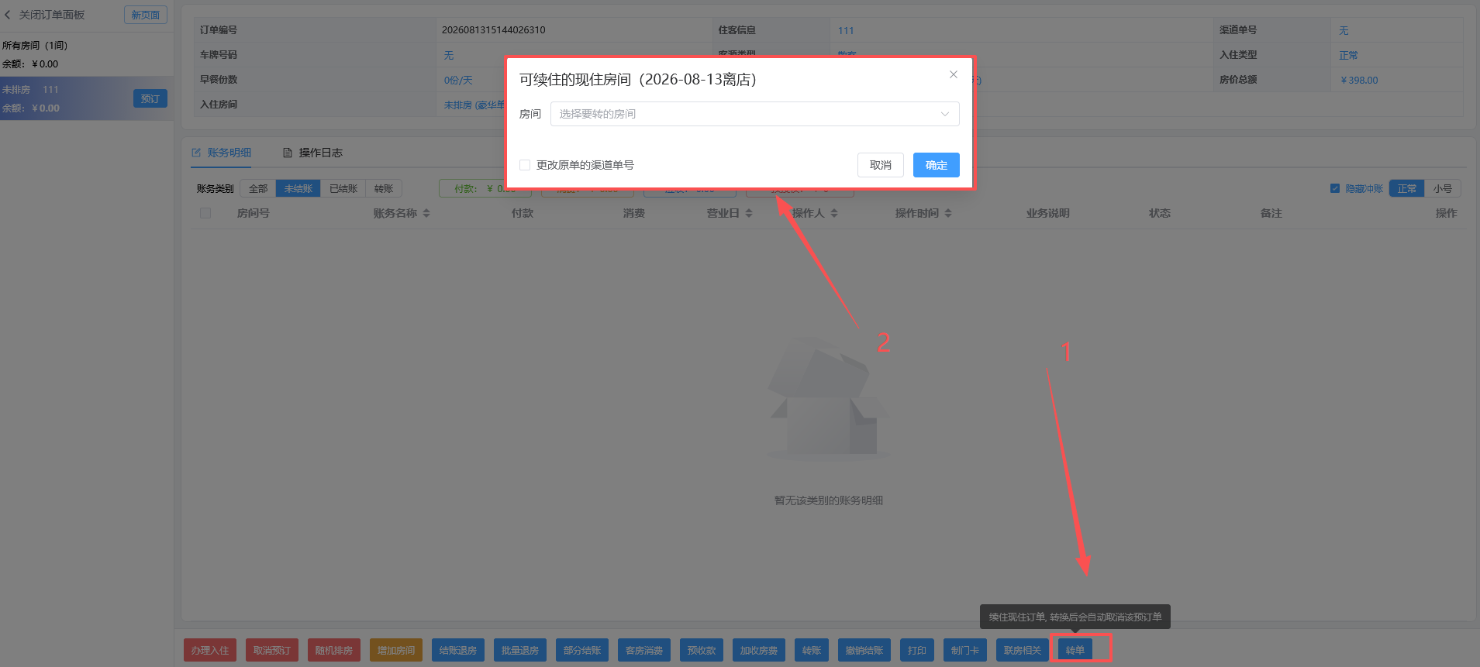Open the 新页面 button

146,15
